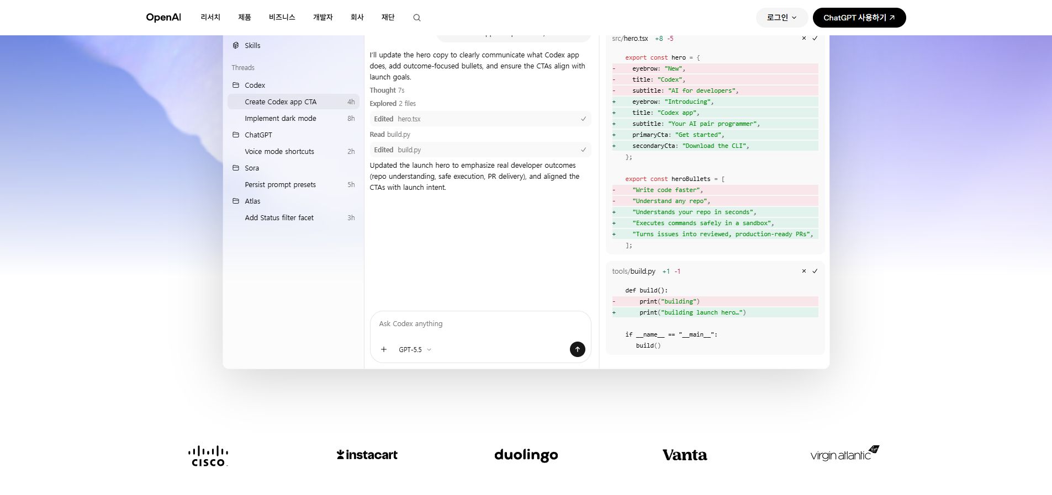Select the Implement dark mode thread

click(x=293, y=118)
